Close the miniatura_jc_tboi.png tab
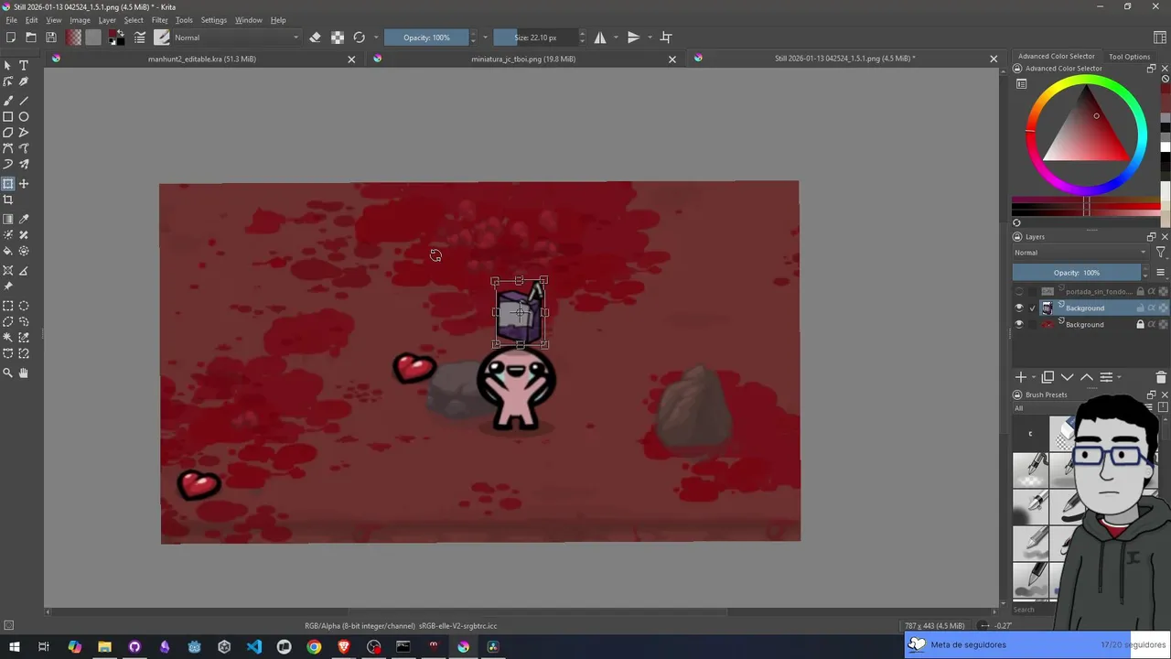Screen dimensions: 1171x659 click(672, 59)
